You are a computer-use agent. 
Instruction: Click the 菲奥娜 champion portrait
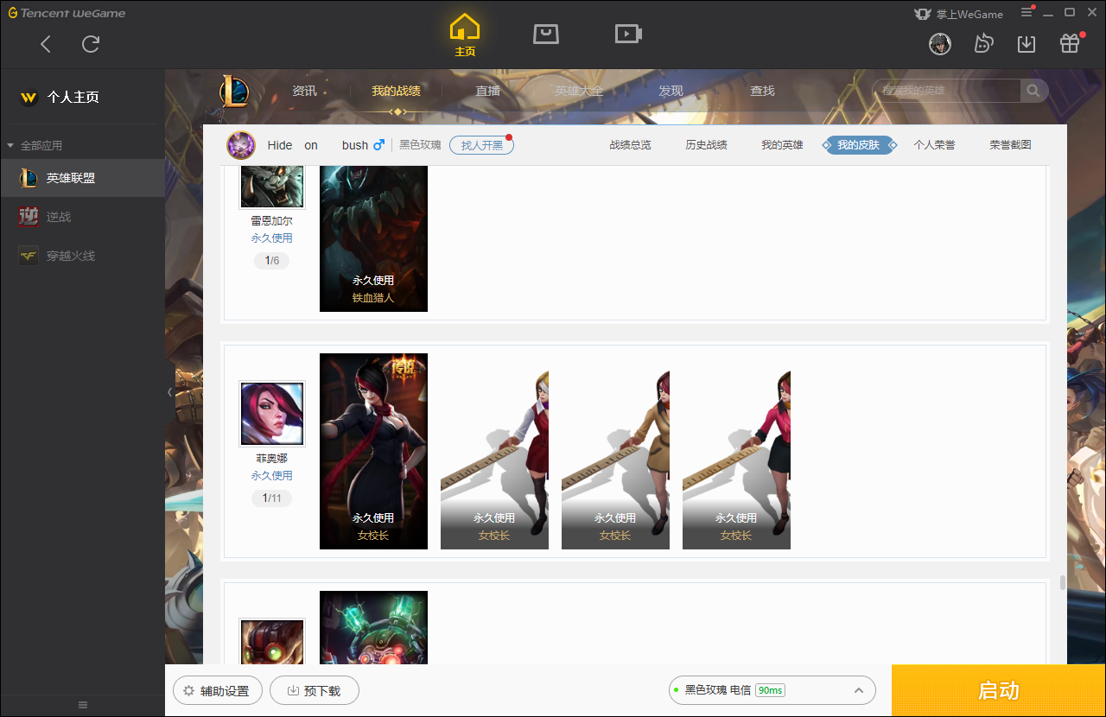coord(272,414)
